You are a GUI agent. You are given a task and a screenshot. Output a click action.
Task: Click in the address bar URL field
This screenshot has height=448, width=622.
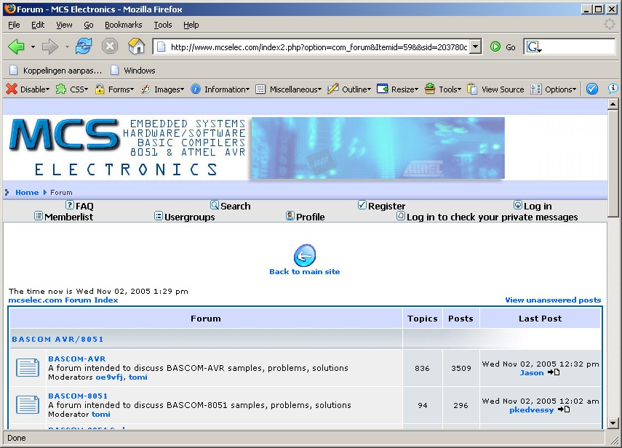coord(319,47)
